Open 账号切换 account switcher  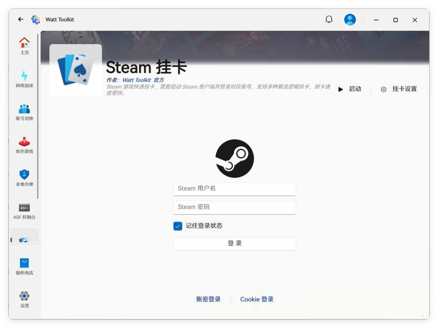click(x=24, y=112)
